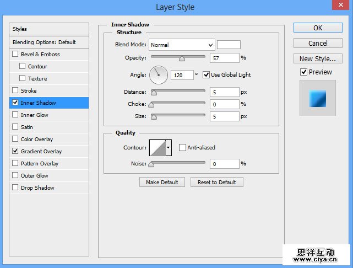Click the Angle dial control
The height and width of the screenshot is (268, 353).
point(158,74)
